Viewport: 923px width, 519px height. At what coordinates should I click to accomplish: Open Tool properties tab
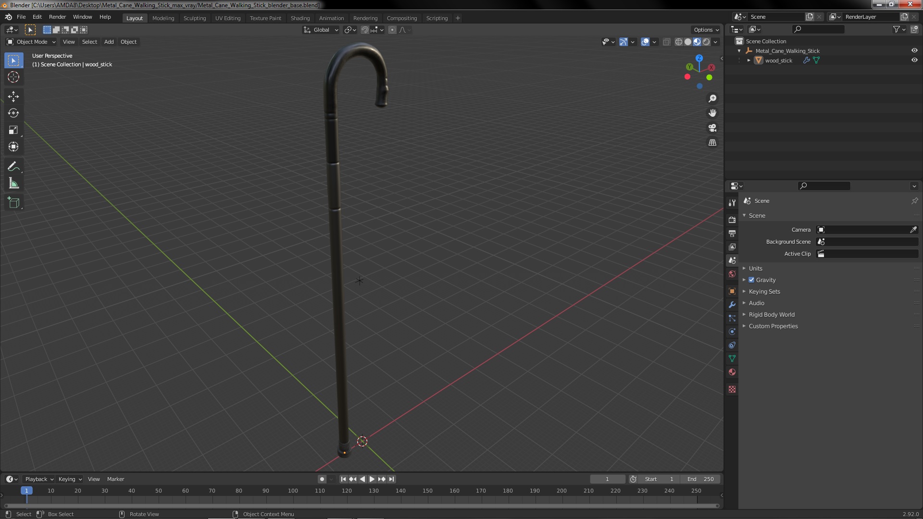(x=732, y=203)
